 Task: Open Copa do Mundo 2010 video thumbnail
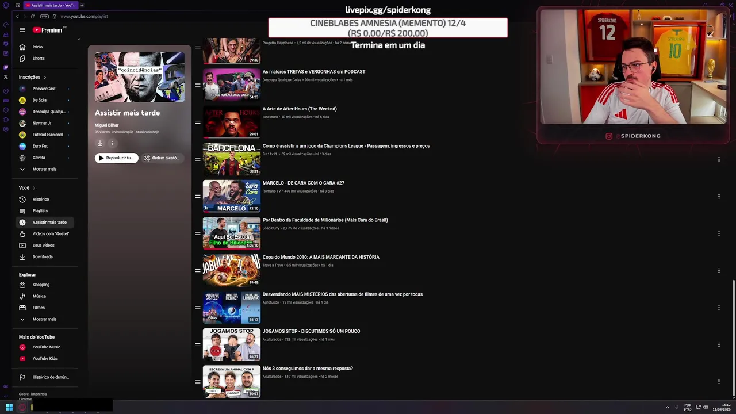(231, 270)
